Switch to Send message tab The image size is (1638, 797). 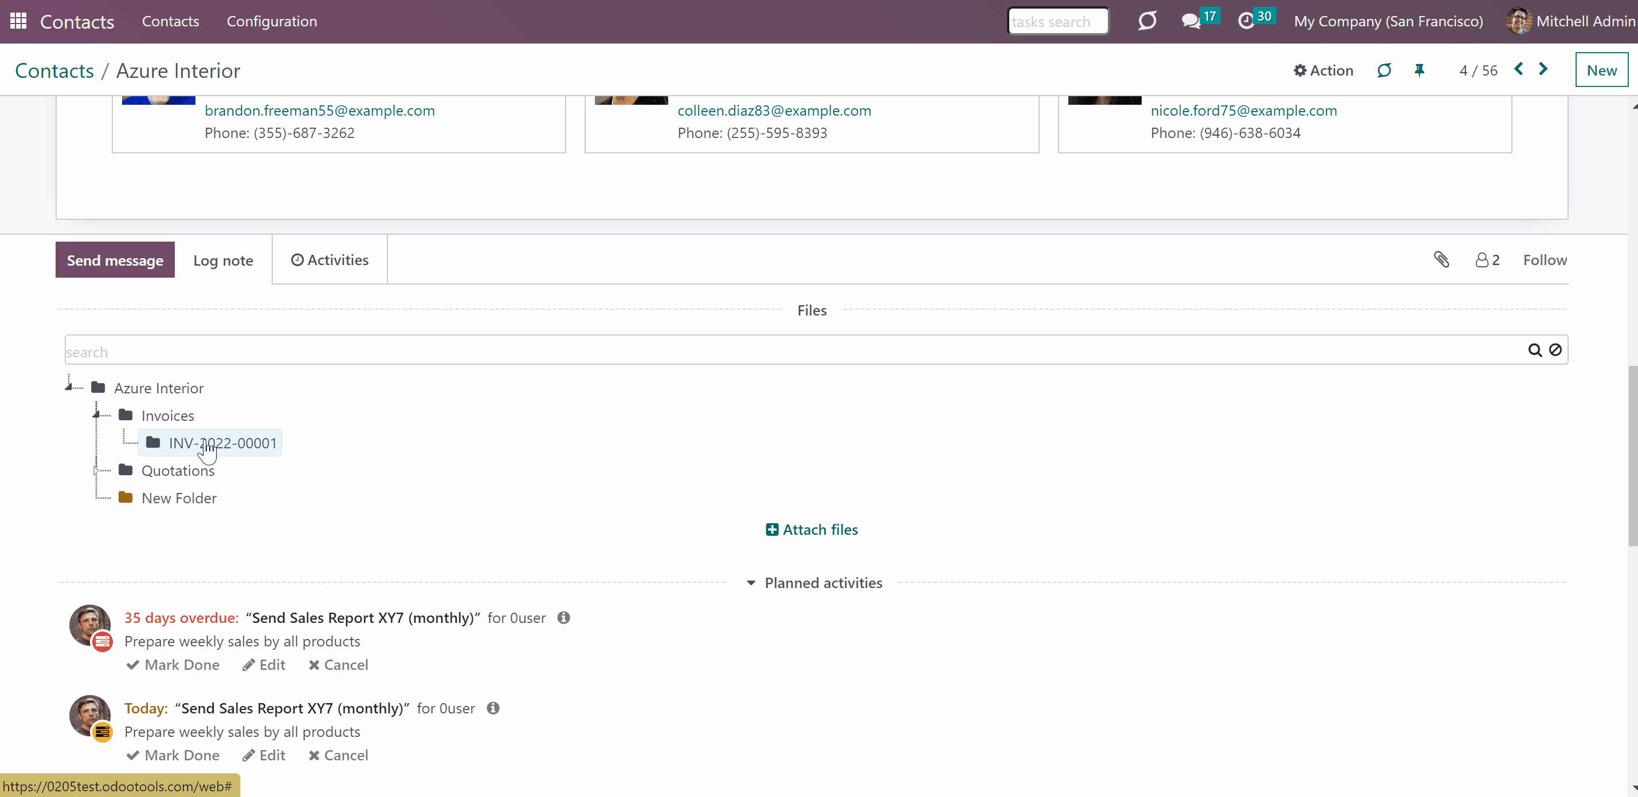click(115, 260)
